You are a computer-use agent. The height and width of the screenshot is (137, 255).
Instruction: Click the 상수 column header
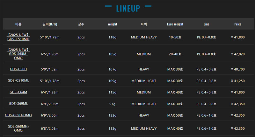click(x=81, y=24)
